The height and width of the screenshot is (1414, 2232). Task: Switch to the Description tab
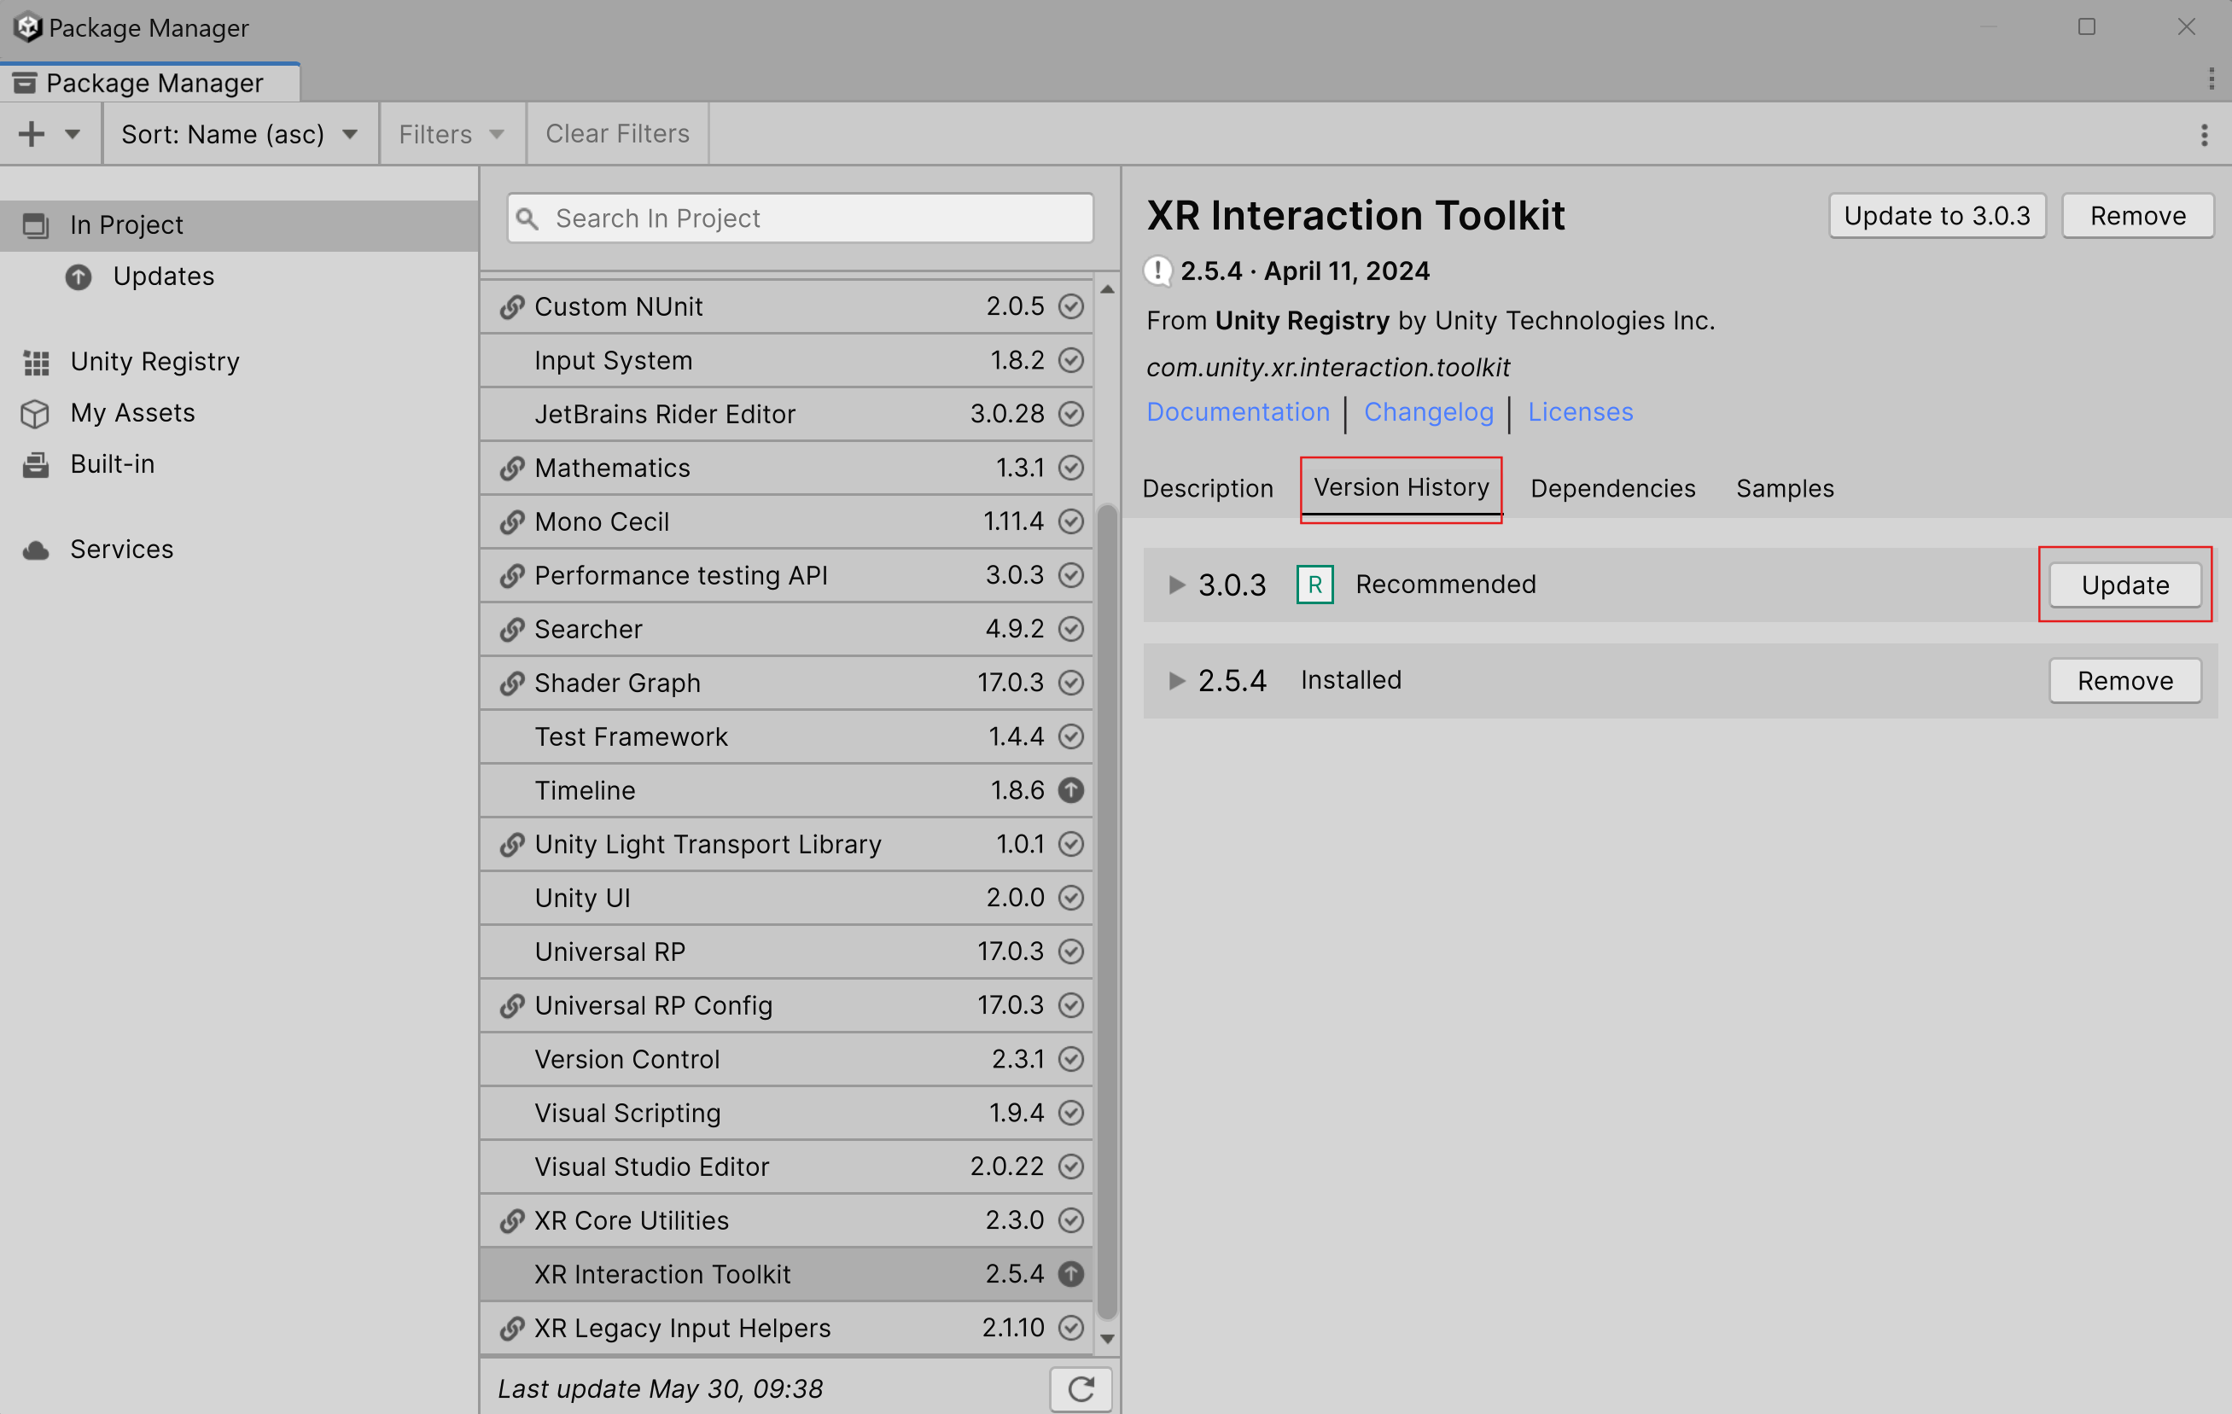[1208, 488]
